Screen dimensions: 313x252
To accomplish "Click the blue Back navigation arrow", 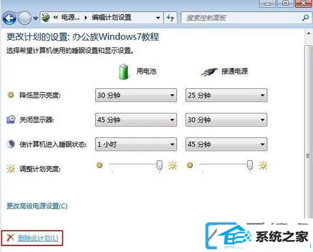I will (x=9, y=18).
